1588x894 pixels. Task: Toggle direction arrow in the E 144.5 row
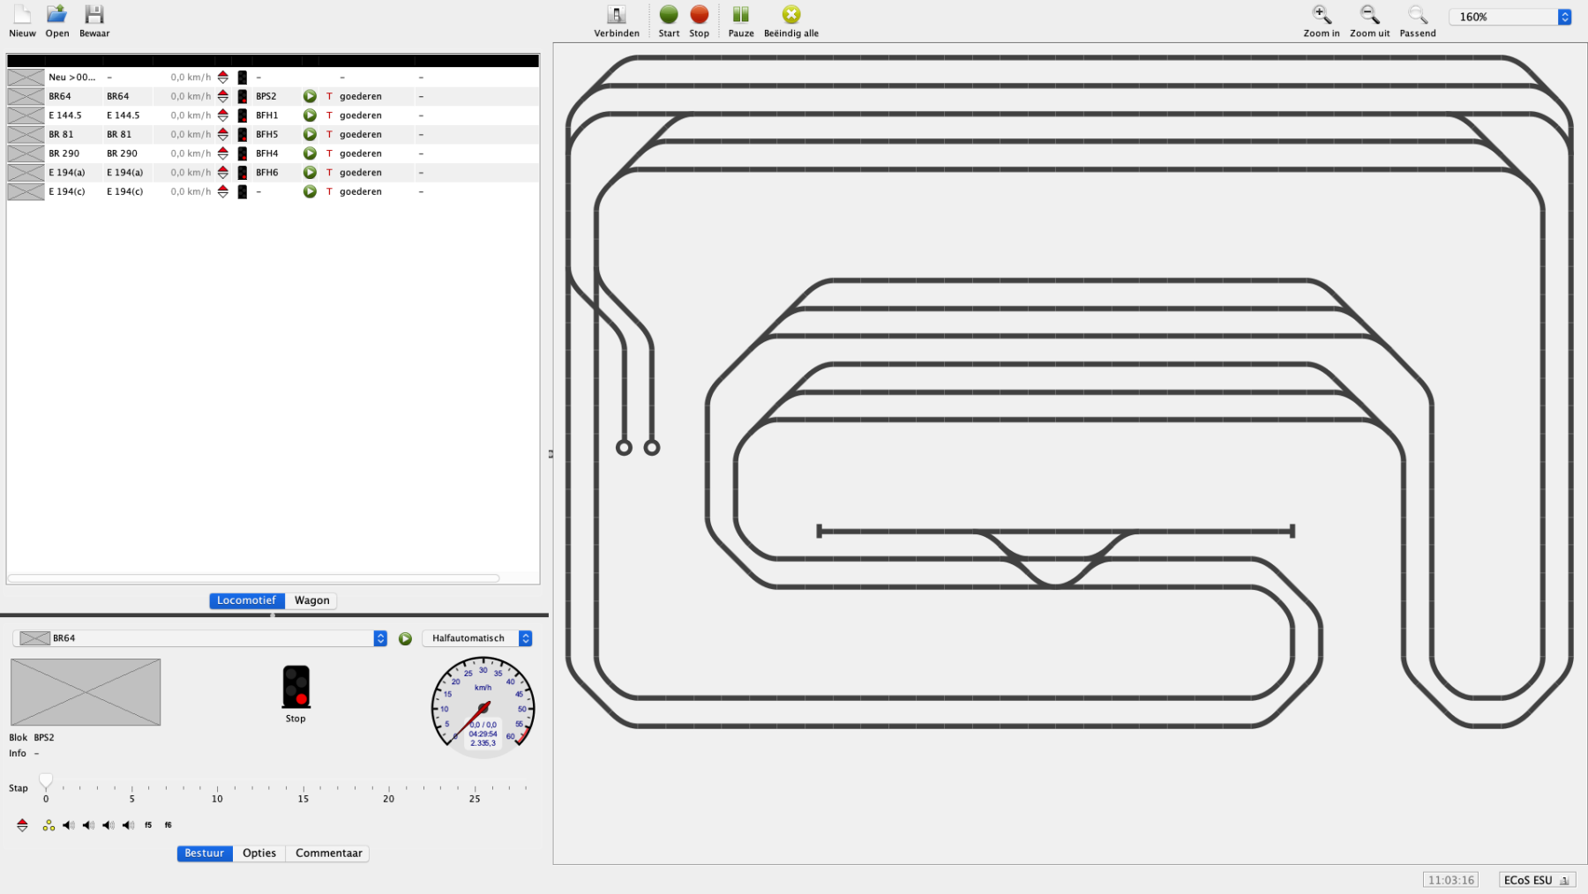point(223,115)
